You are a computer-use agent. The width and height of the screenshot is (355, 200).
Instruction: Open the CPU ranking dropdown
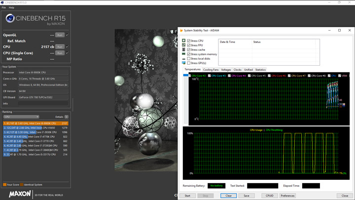point(21,117)
